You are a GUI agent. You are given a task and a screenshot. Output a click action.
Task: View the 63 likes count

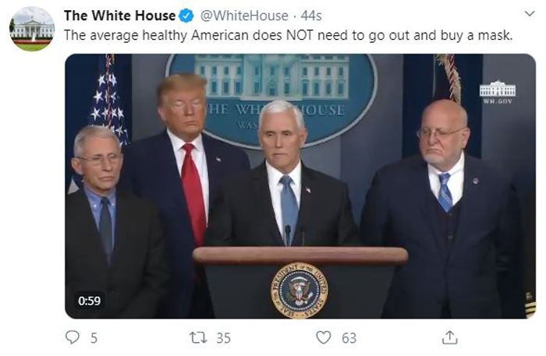349,338
